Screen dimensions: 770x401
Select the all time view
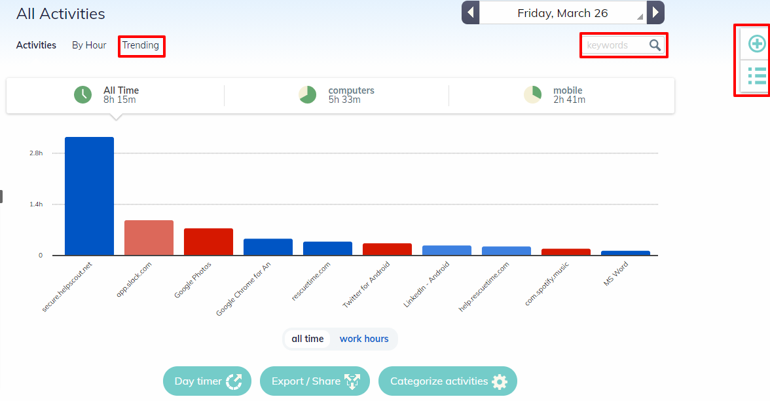tap(307, 339)
